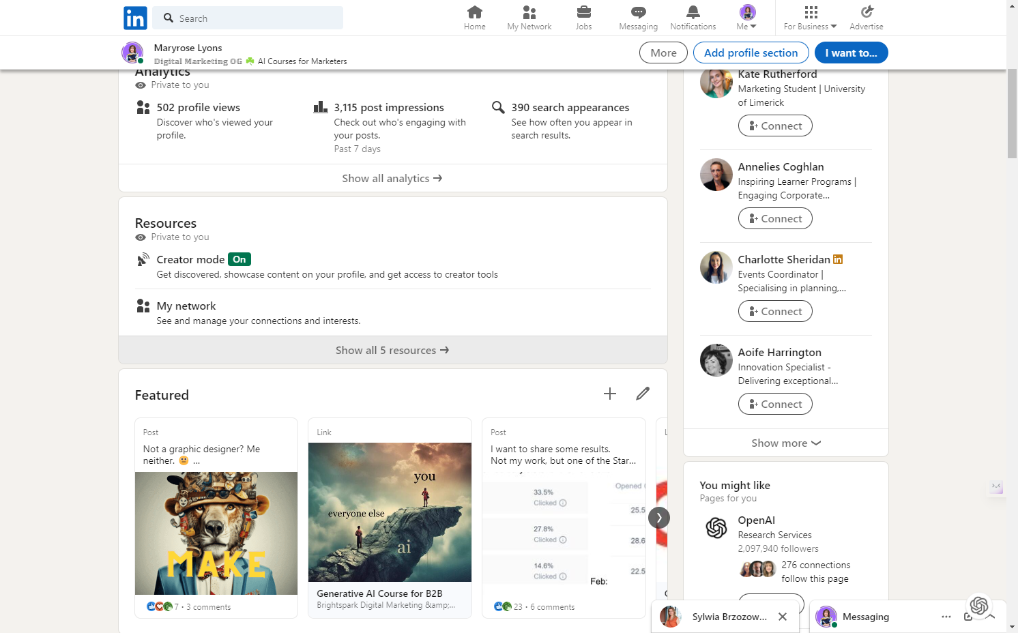This screenshot has width=1018, height=633.
Task: Expand the For Business menu
Action: 811,18
